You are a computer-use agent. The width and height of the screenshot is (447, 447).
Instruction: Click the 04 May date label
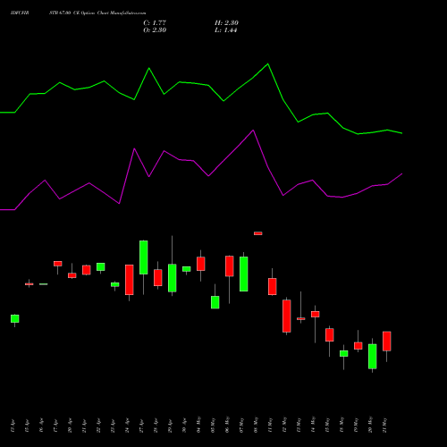(198, 425)
